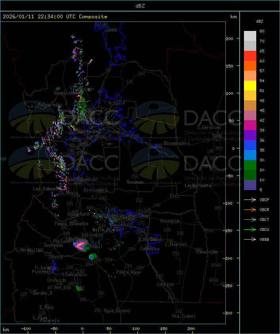Image resolution: width=280 pixels, height=334 pixels.
Task: Click the Divisadero map label
Action: click(95, 190)
